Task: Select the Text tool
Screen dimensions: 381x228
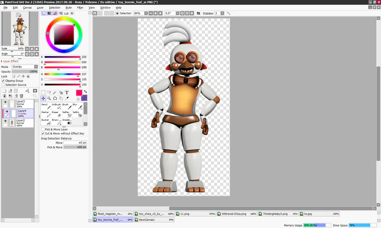Action: point(67,92)
